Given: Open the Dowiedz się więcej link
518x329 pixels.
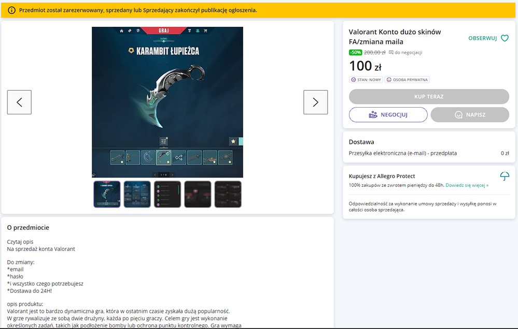Looking at the screenshot, I should tap(467, 185).
